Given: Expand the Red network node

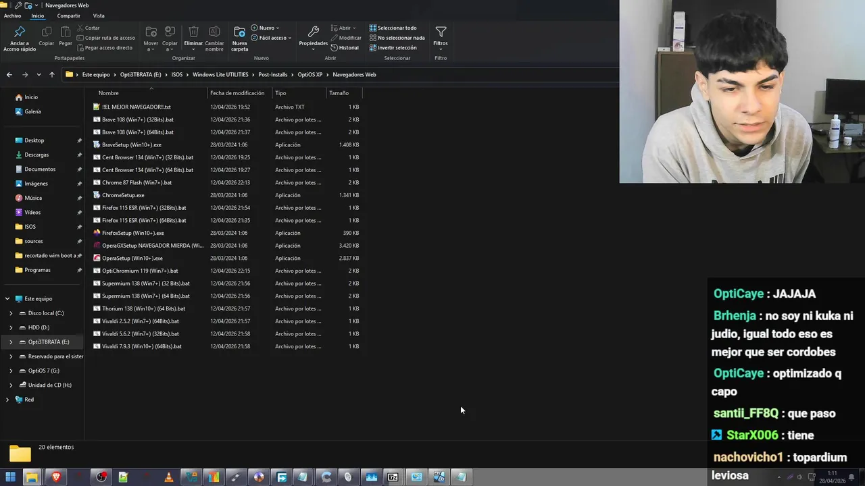Looking at the screenshot, I should pos(7,400).
